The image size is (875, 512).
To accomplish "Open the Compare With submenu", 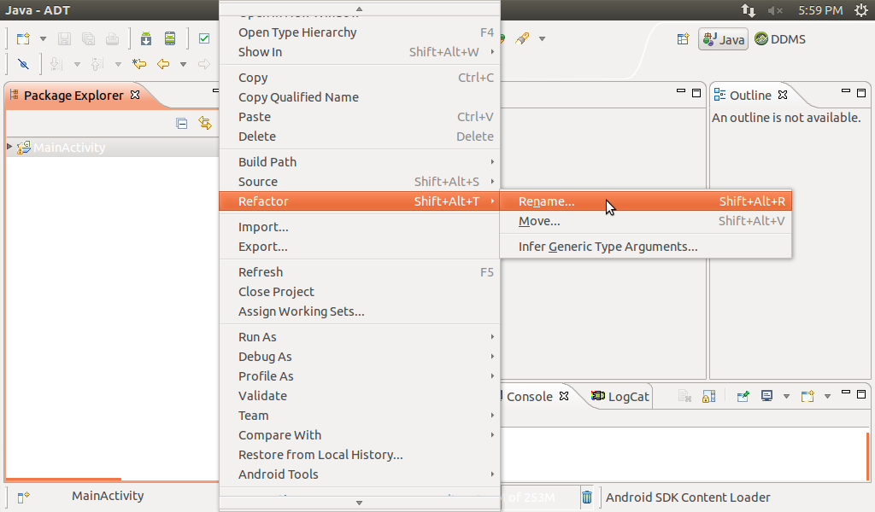I will [360, 434].
